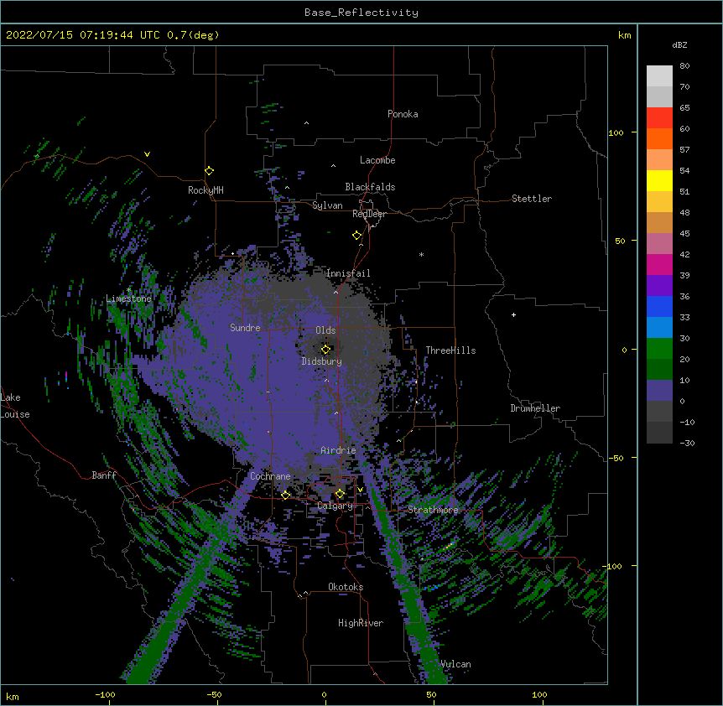Click the yellow diamond marker below Cochrane
Viewport: 723px width, 706px height.
pyautogui.click(x=285, y=495)
